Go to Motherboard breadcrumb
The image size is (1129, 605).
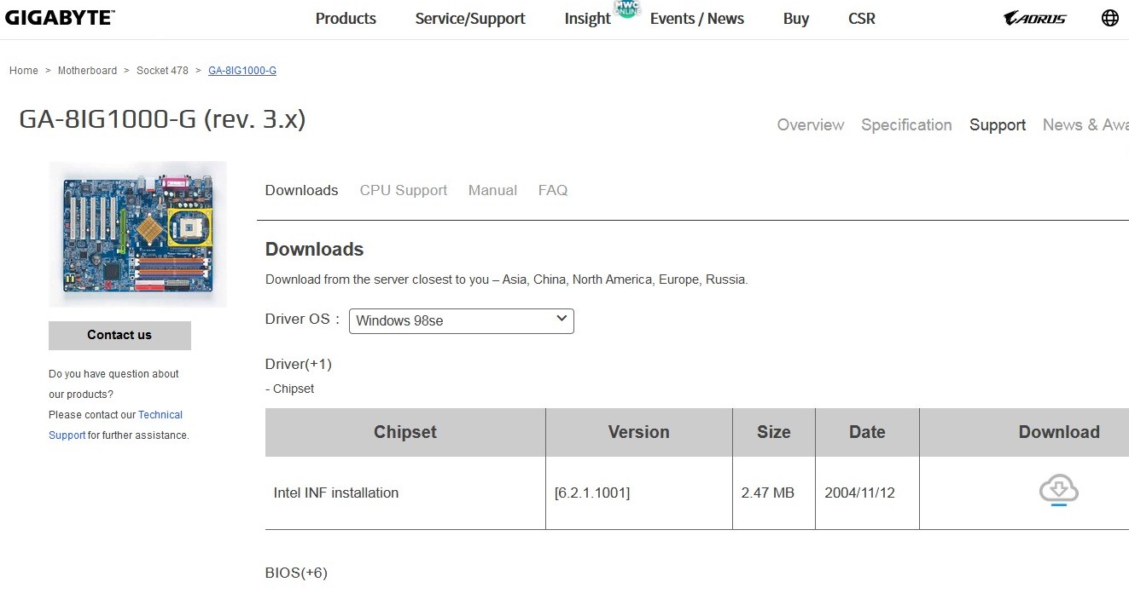pos(87,71)
